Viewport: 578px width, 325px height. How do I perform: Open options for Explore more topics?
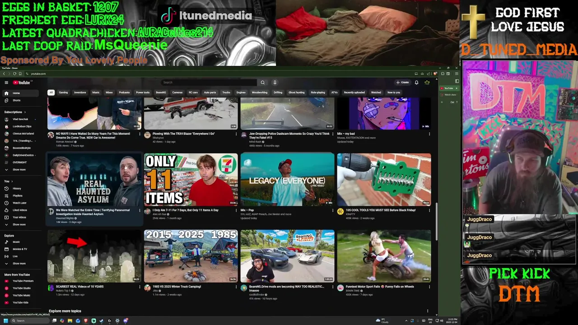tap(428, 311)
